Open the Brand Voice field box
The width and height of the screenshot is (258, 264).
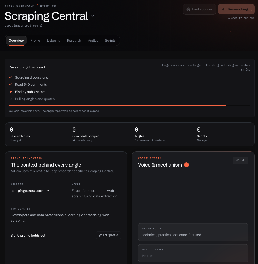tap(193, 232)
